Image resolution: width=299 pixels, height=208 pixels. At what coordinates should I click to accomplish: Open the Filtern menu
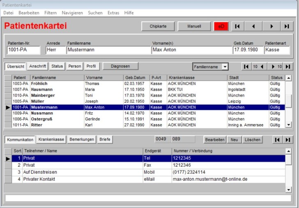(51, 13)
